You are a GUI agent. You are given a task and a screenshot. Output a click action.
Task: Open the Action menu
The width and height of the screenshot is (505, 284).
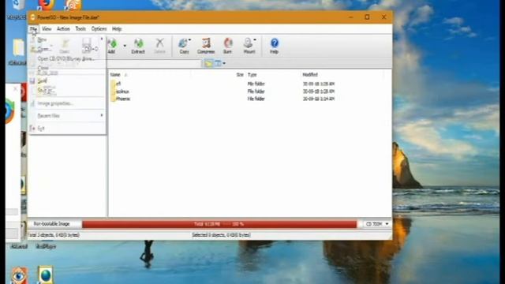[x=63, y=29]
